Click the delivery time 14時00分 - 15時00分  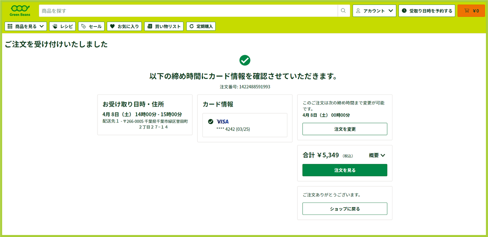pos(158,114)
